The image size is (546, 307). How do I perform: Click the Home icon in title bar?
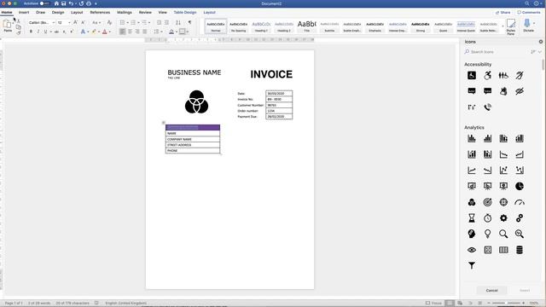[56, 3]
